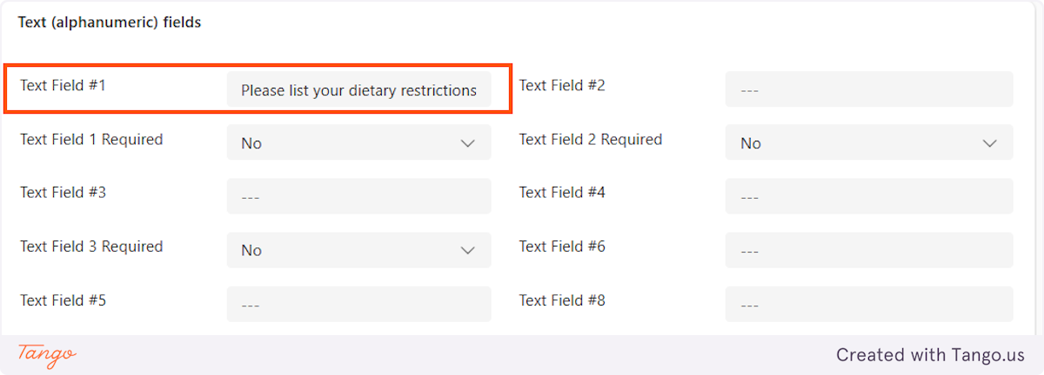Click into the Text Field #6 input box
Viewport: 1044px width, 375px height.
click(x=868, y=250)
